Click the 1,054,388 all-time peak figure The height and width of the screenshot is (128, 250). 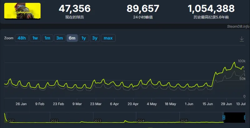pyautogui.click(x=211, y=9)
